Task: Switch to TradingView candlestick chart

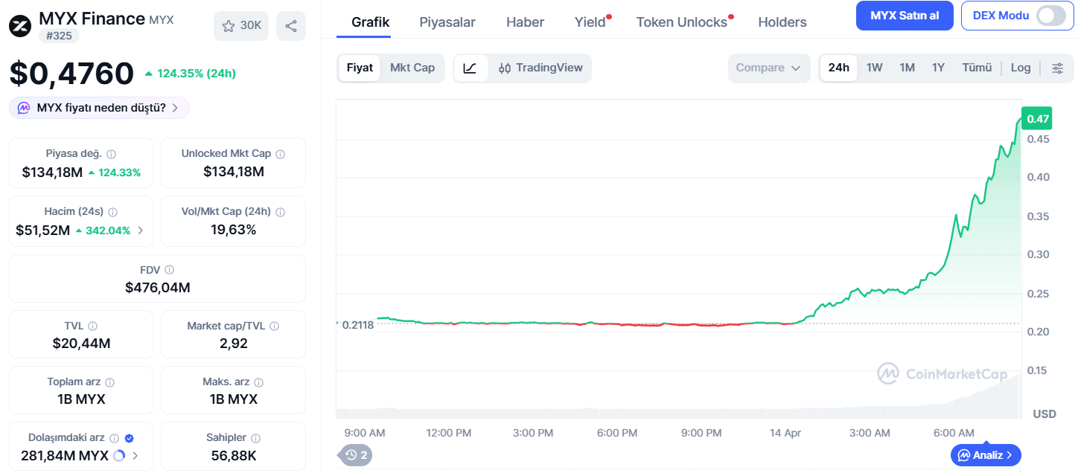Action: point(540,68)
